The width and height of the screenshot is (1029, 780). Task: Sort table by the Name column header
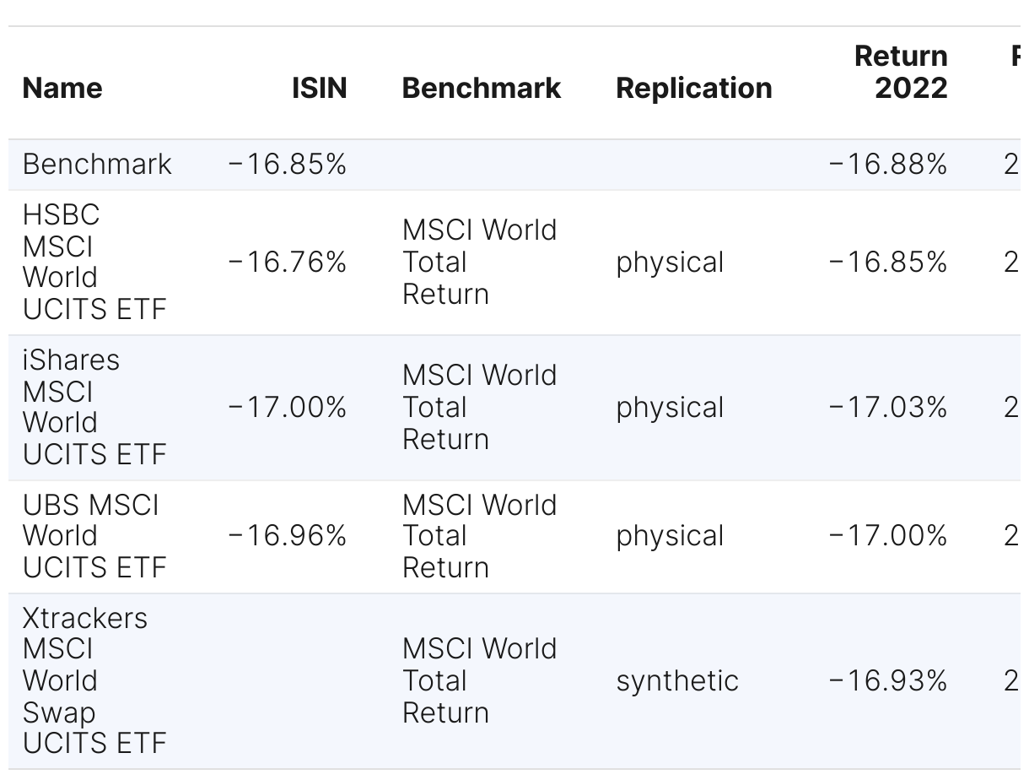point(62,88)
